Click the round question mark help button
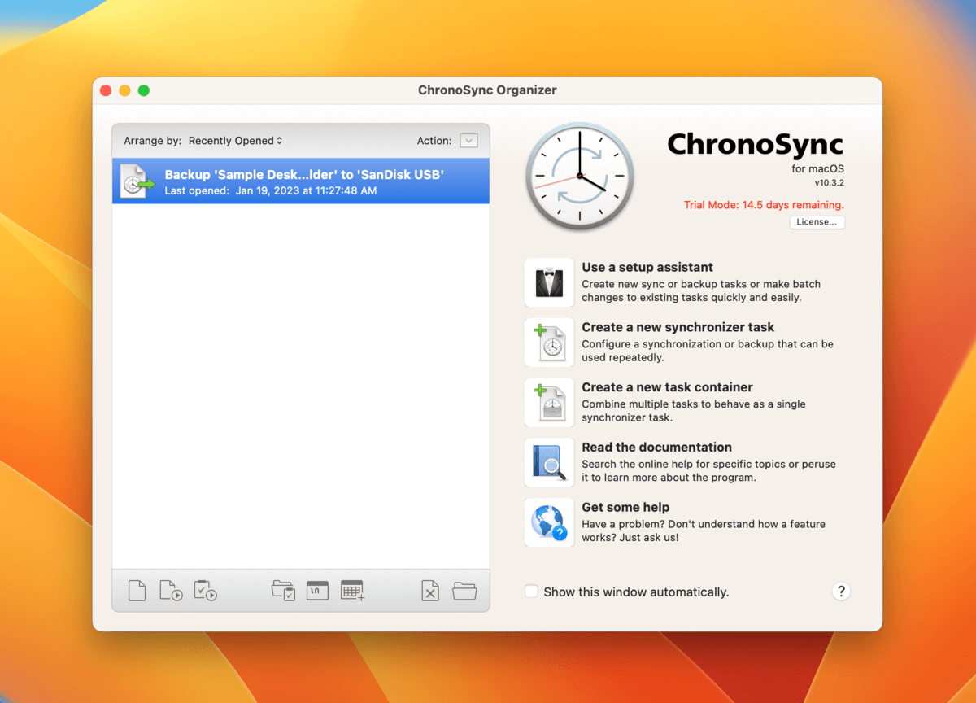Viewport: 976px width, 703px height. point(841,592)
